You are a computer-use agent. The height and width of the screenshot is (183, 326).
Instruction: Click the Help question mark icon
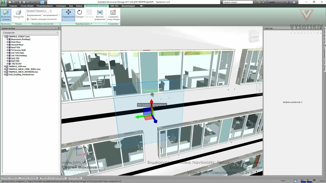(x=294, y=2)
